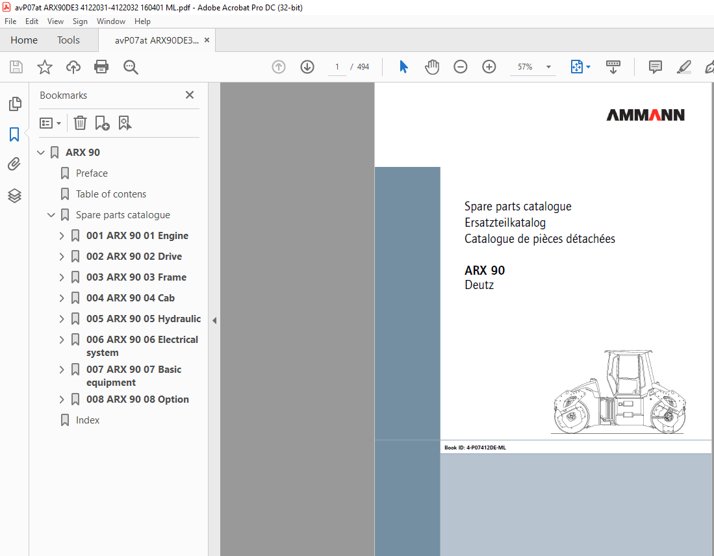Go to previous page arrow icon
Viewport: 714px width, 556px height.
pos(279,67)
